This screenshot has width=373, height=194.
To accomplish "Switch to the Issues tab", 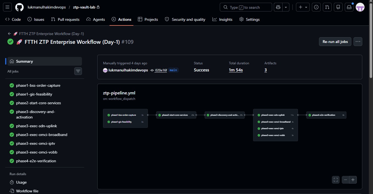I will click(x=36, y=19).
